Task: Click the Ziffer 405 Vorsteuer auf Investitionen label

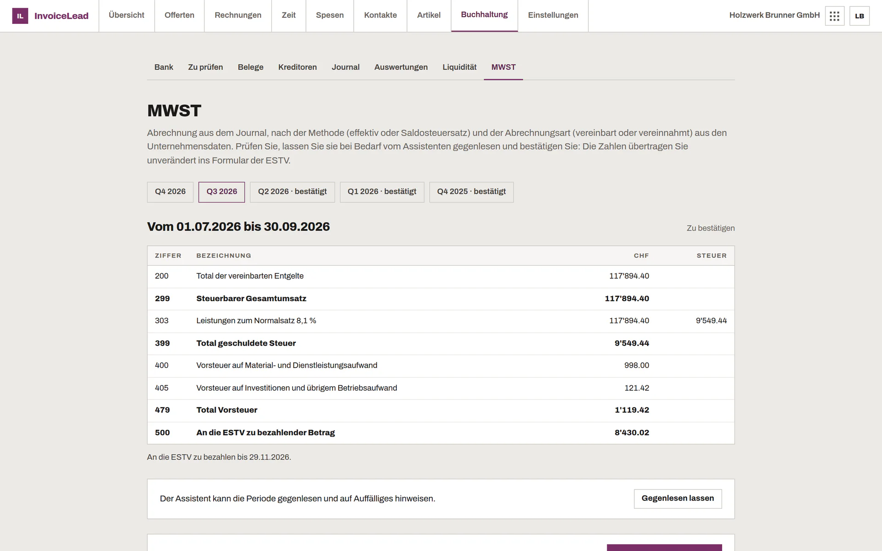Action: click(297, 388)
